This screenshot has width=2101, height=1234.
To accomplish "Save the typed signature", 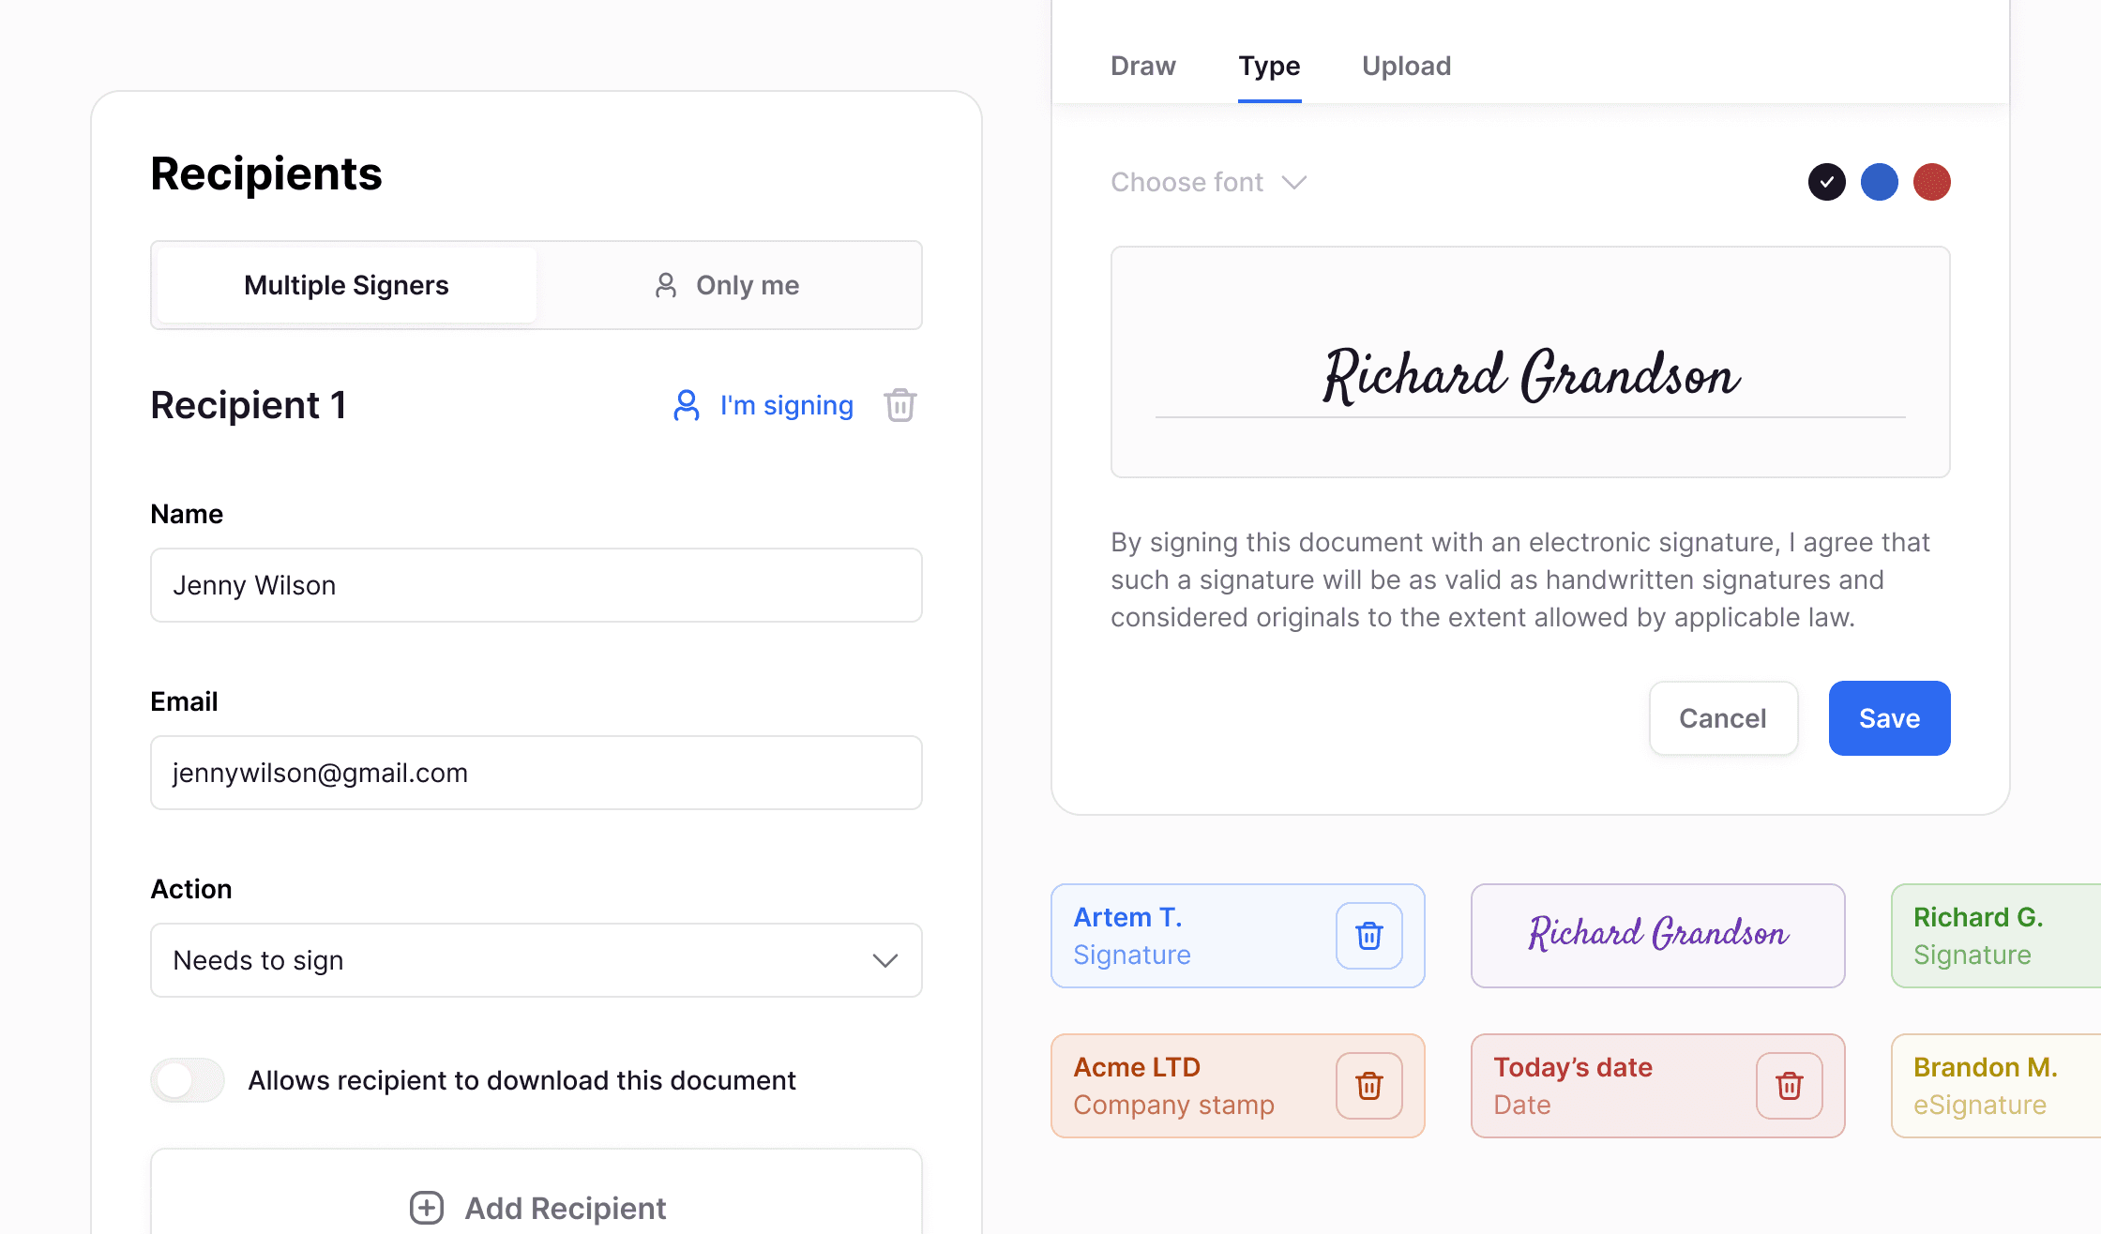I will click(1889, 718).
